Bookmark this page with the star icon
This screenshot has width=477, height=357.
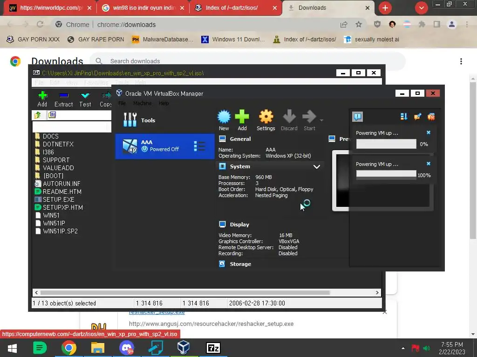tap(359, 24)
